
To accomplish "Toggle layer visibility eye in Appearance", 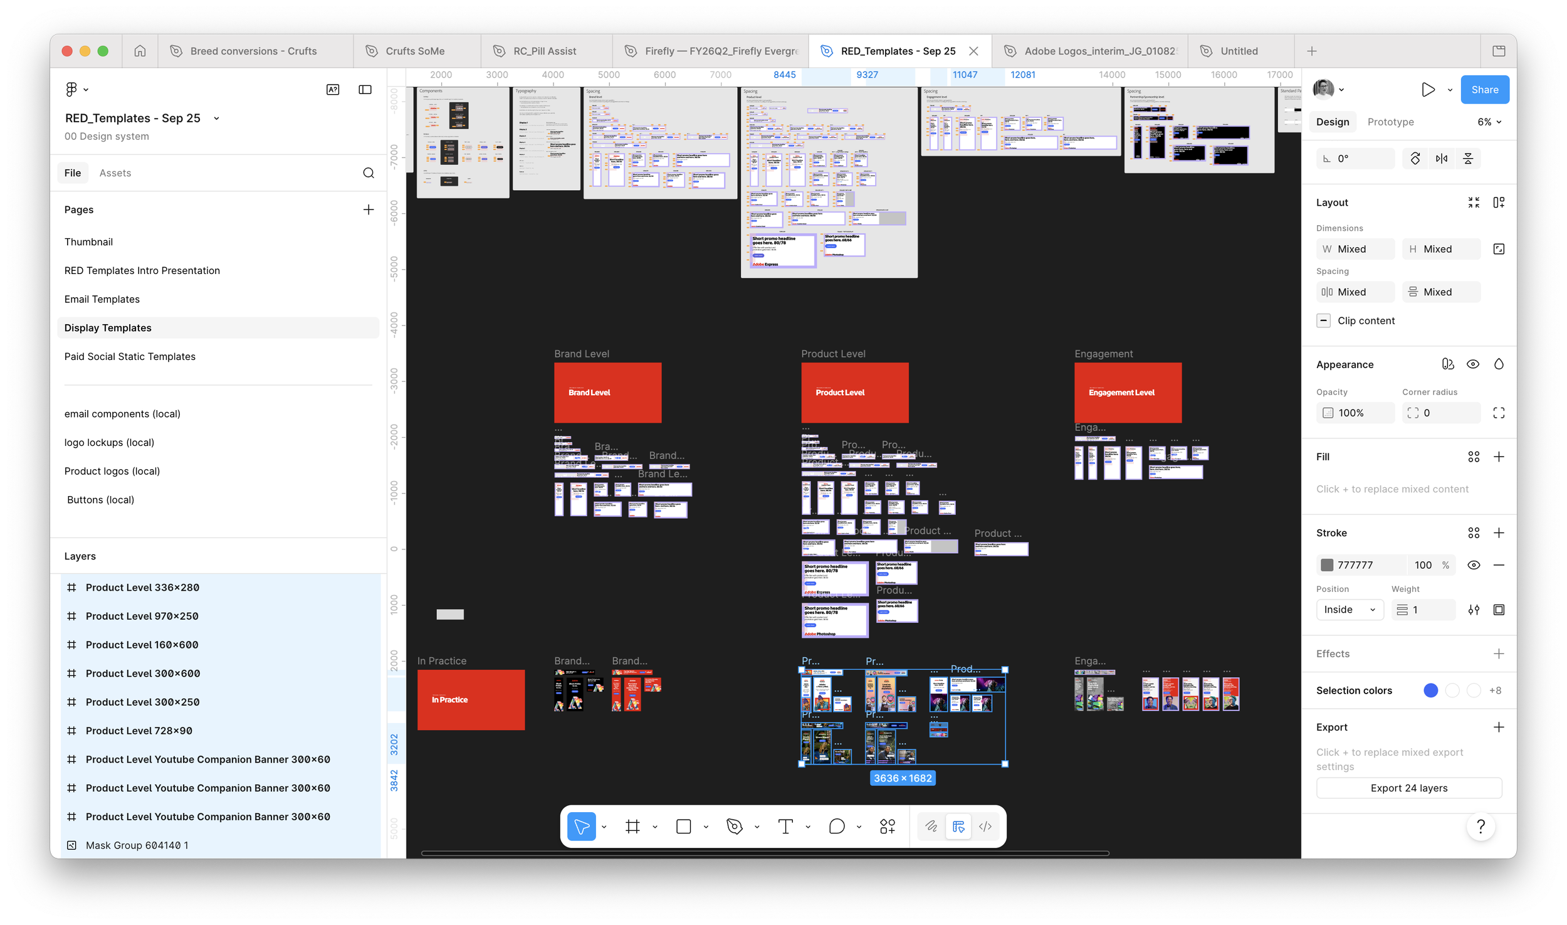I will click(x=1473, y=364).
